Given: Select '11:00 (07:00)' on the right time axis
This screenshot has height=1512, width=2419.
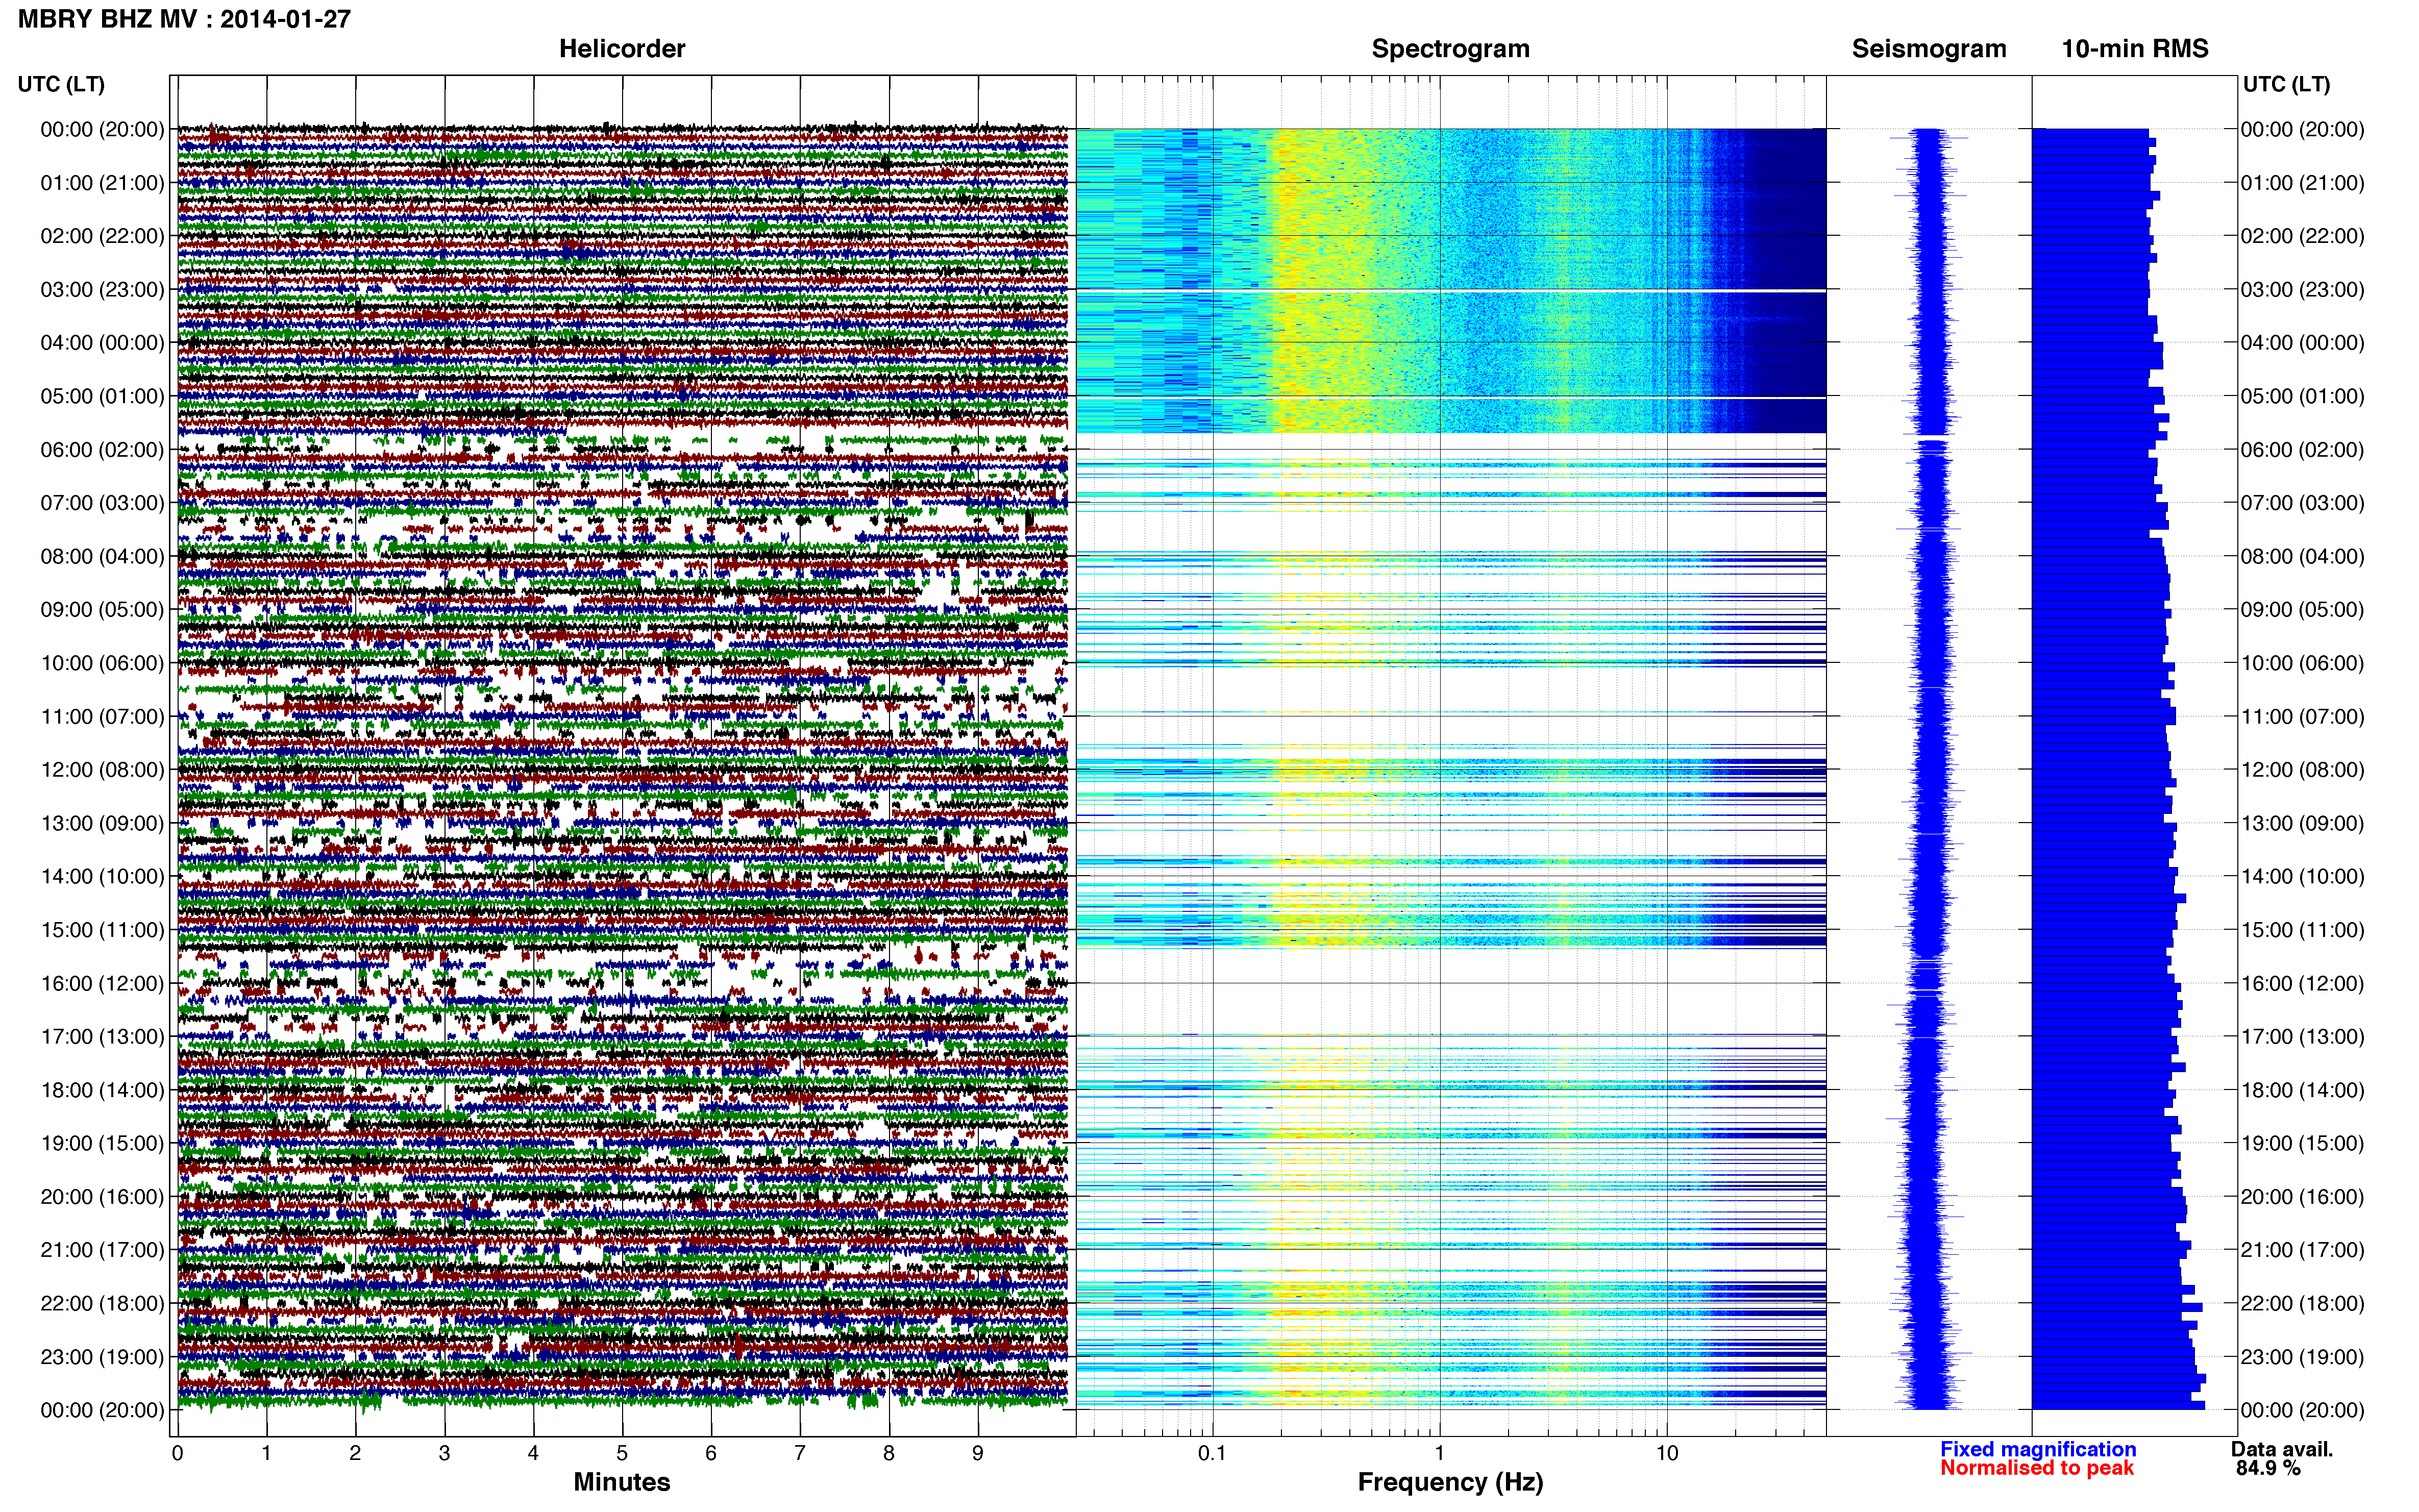Looking at the screenshot, I should 2302,717.
